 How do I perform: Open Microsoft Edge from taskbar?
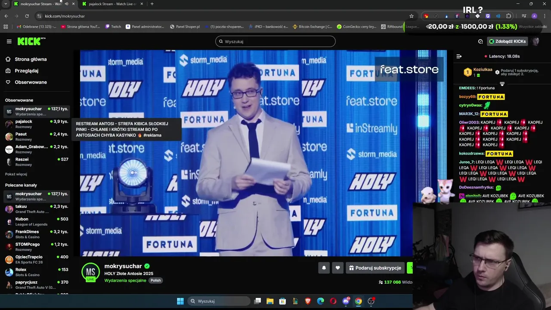(x=321, y=301)
